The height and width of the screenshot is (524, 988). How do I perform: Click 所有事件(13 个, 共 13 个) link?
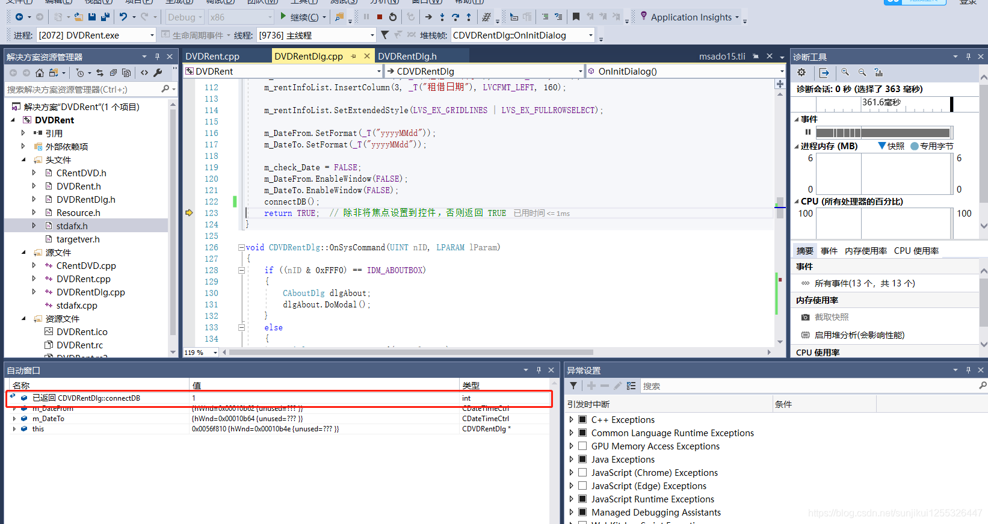click(865, 283)
